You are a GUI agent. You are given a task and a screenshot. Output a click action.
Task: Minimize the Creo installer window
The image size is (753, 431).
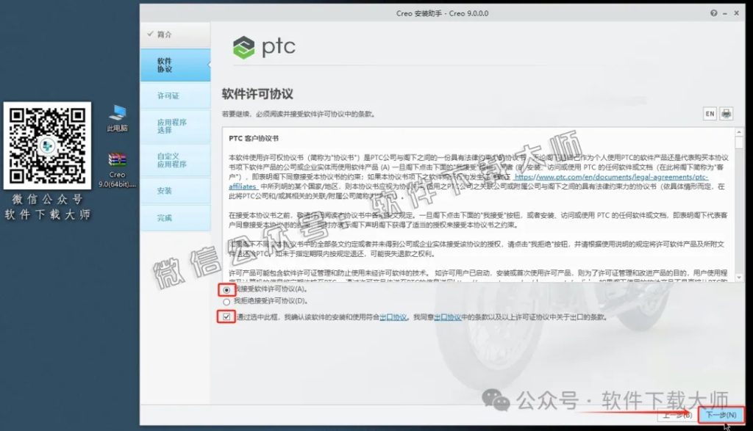pos(725,13)
